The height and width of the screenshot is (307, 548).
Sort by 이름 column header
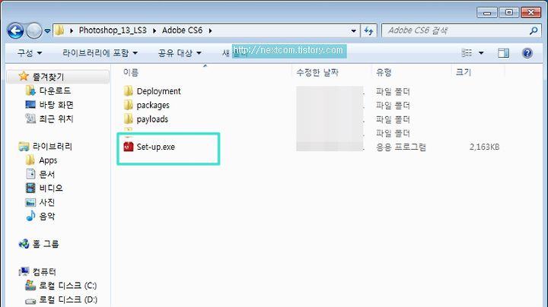(x=131, y=72)
